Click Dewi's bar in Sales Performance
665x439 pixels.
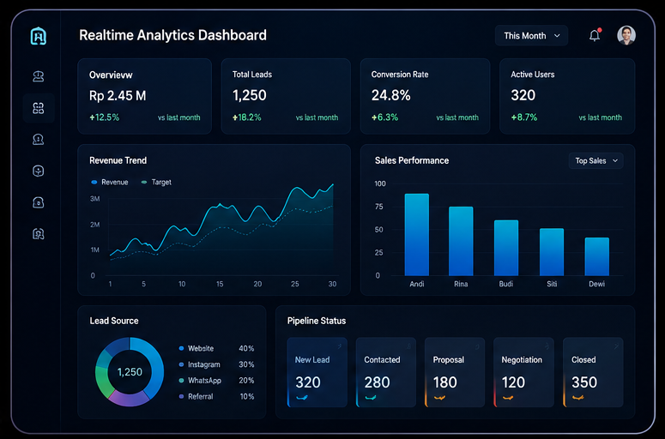[596, 256]
